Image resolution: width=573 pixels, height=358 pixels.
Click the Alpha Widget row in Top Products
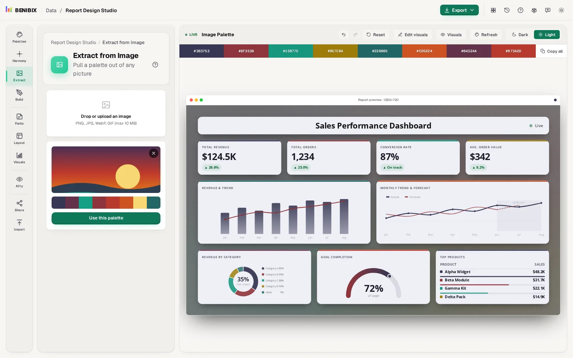point(492,272)
